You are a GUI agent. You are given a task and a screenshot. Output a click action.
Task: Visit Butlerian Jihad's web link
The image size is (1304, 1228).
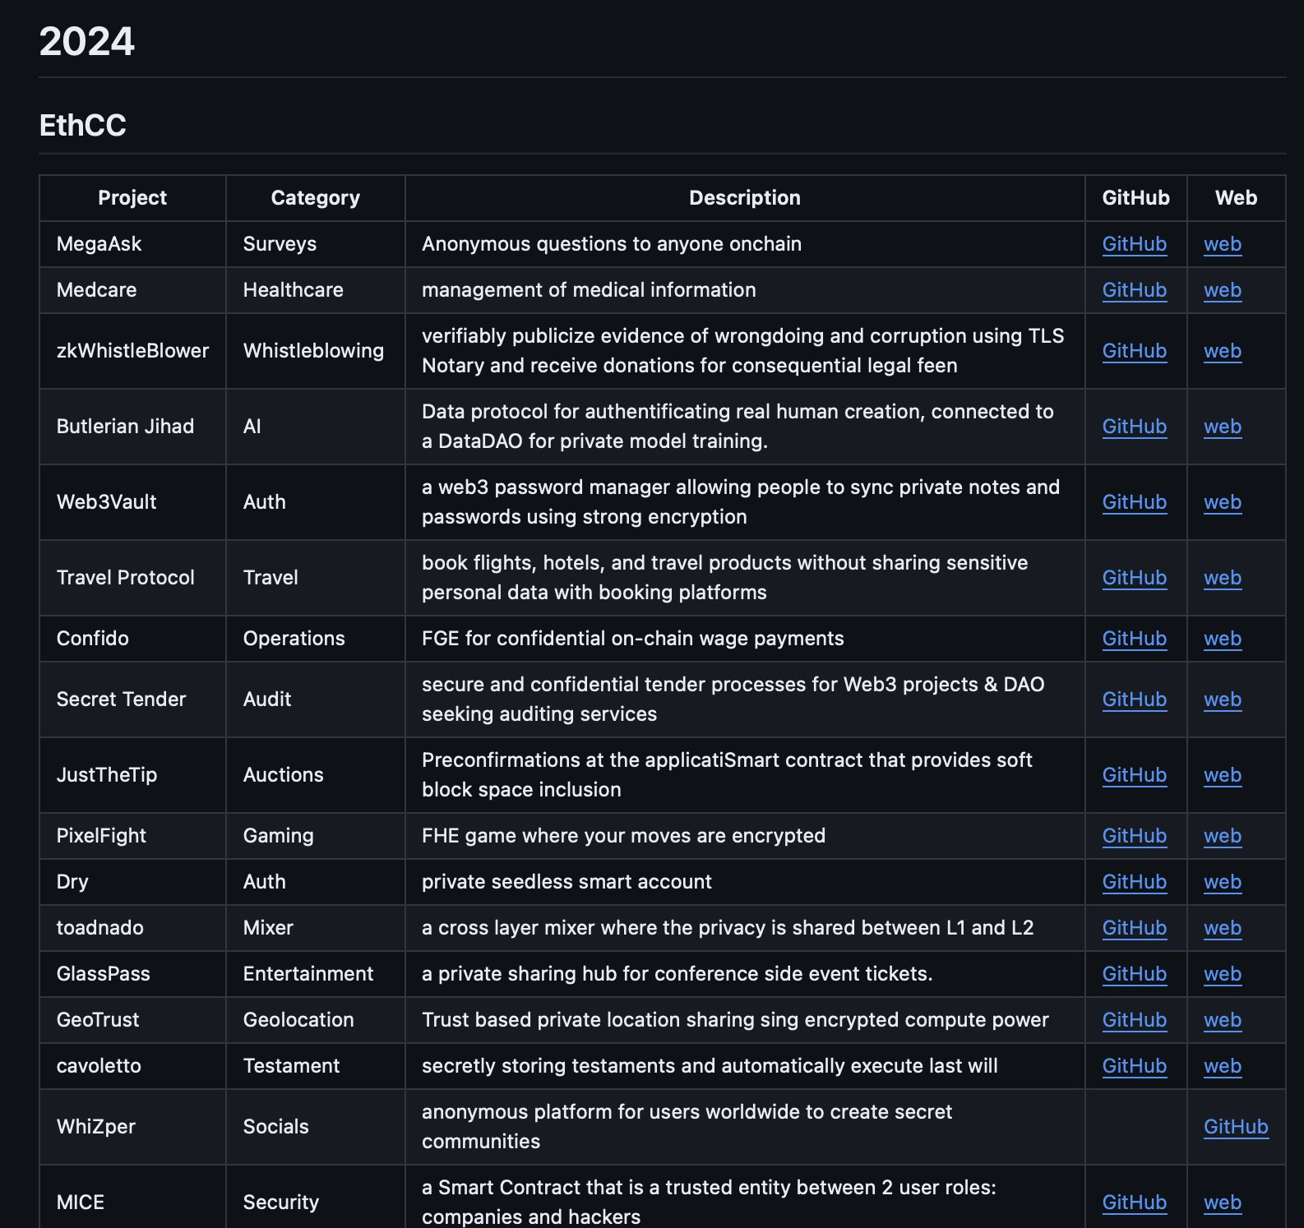tap(1222, 427)
